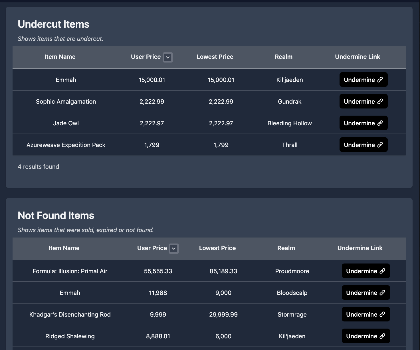Click Lowest Price header in Not Found Items table
The image size is (420, 350).
pyautogui.click(x=217, y=248)
